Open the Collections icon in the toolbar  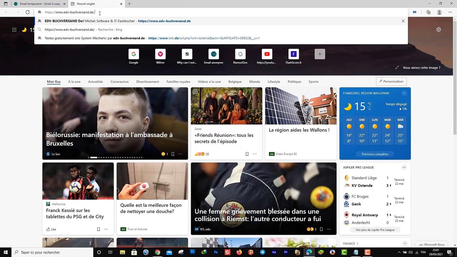click(x=428, y=12)
